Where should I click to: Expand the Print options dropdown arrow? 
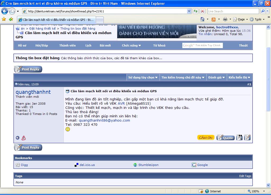[230, 19]
